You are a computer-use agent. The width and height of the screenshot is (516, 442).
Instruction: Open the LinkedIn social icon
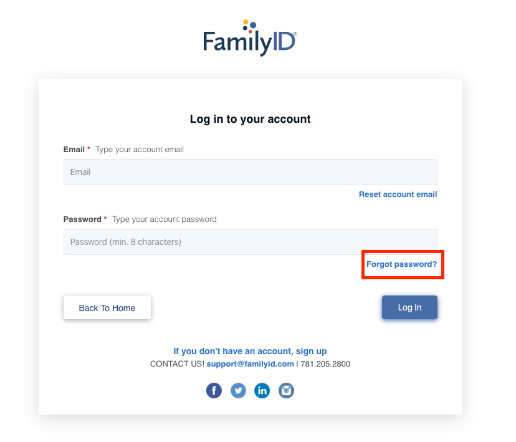(x=262, y=391)
